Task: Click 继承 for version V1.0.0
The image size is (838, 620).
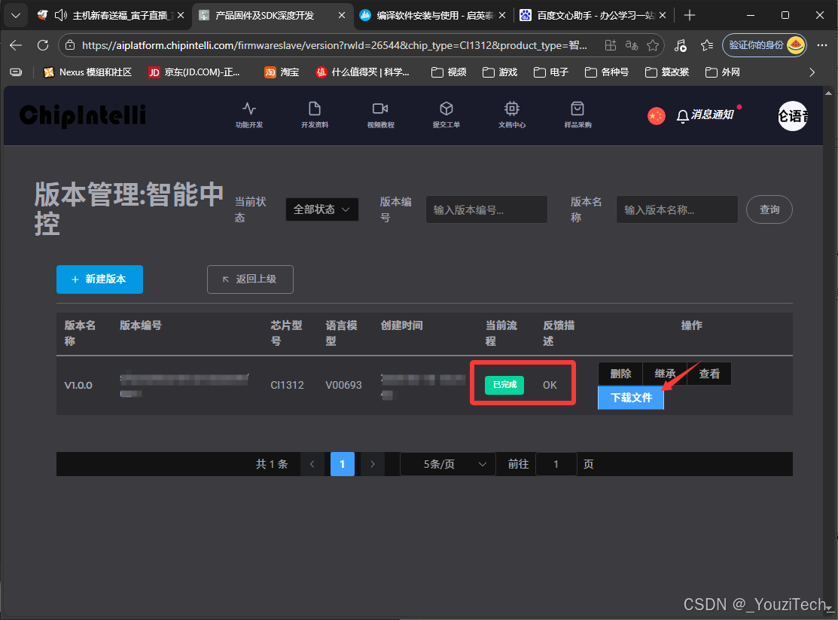Action: pyautogui.click(x=665, y=374)
